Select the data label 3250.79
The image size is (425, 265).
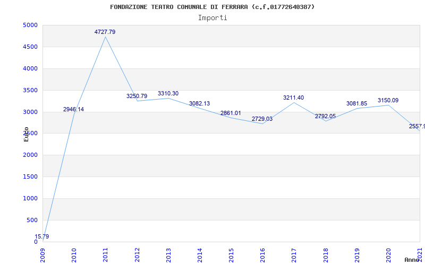point(137,96)
